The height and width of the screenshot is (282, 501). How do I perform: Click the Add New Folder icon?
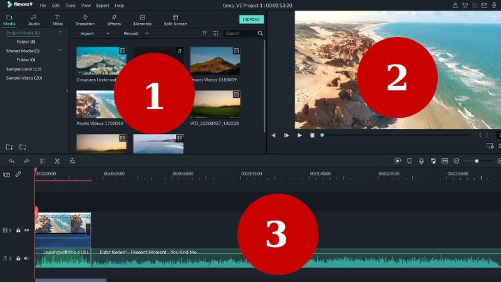9,147
